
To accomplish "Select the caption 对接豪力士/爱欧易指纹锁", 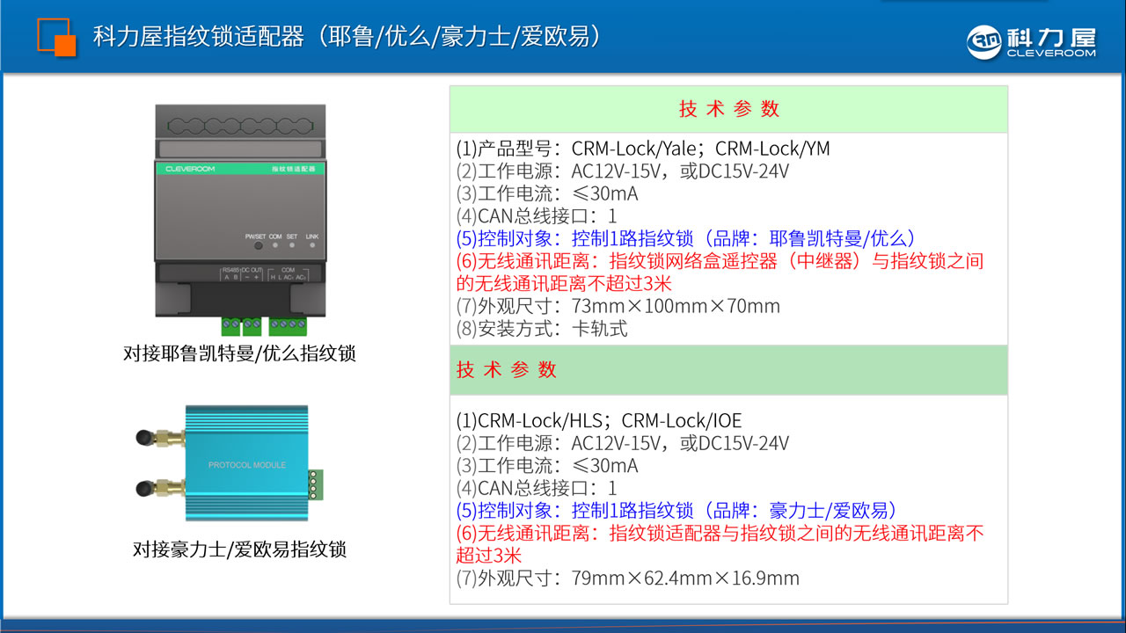I will (x=240, y=549).
